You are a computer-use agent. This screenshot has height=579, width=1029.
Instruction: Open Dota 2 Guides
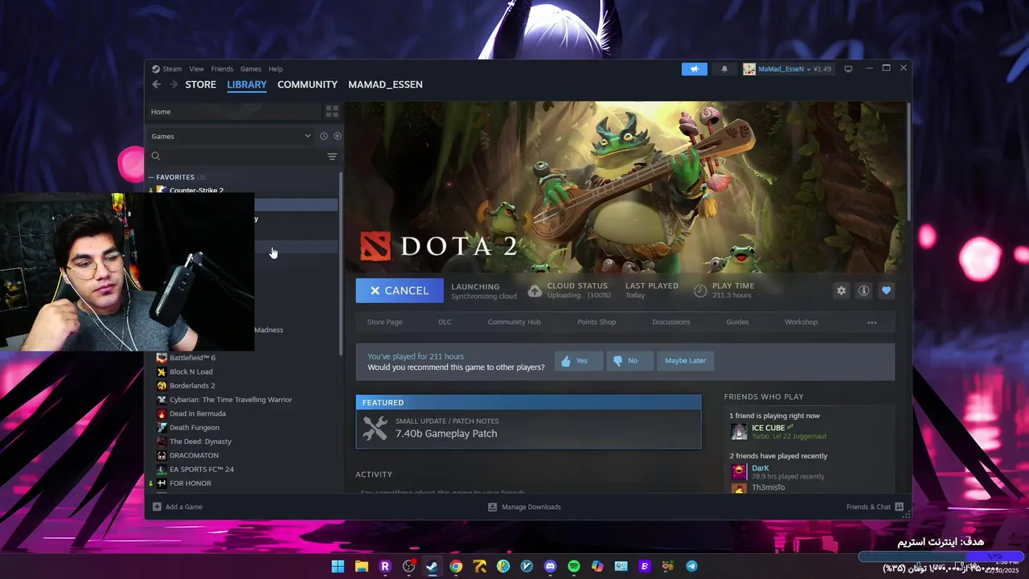click(737, 322)
